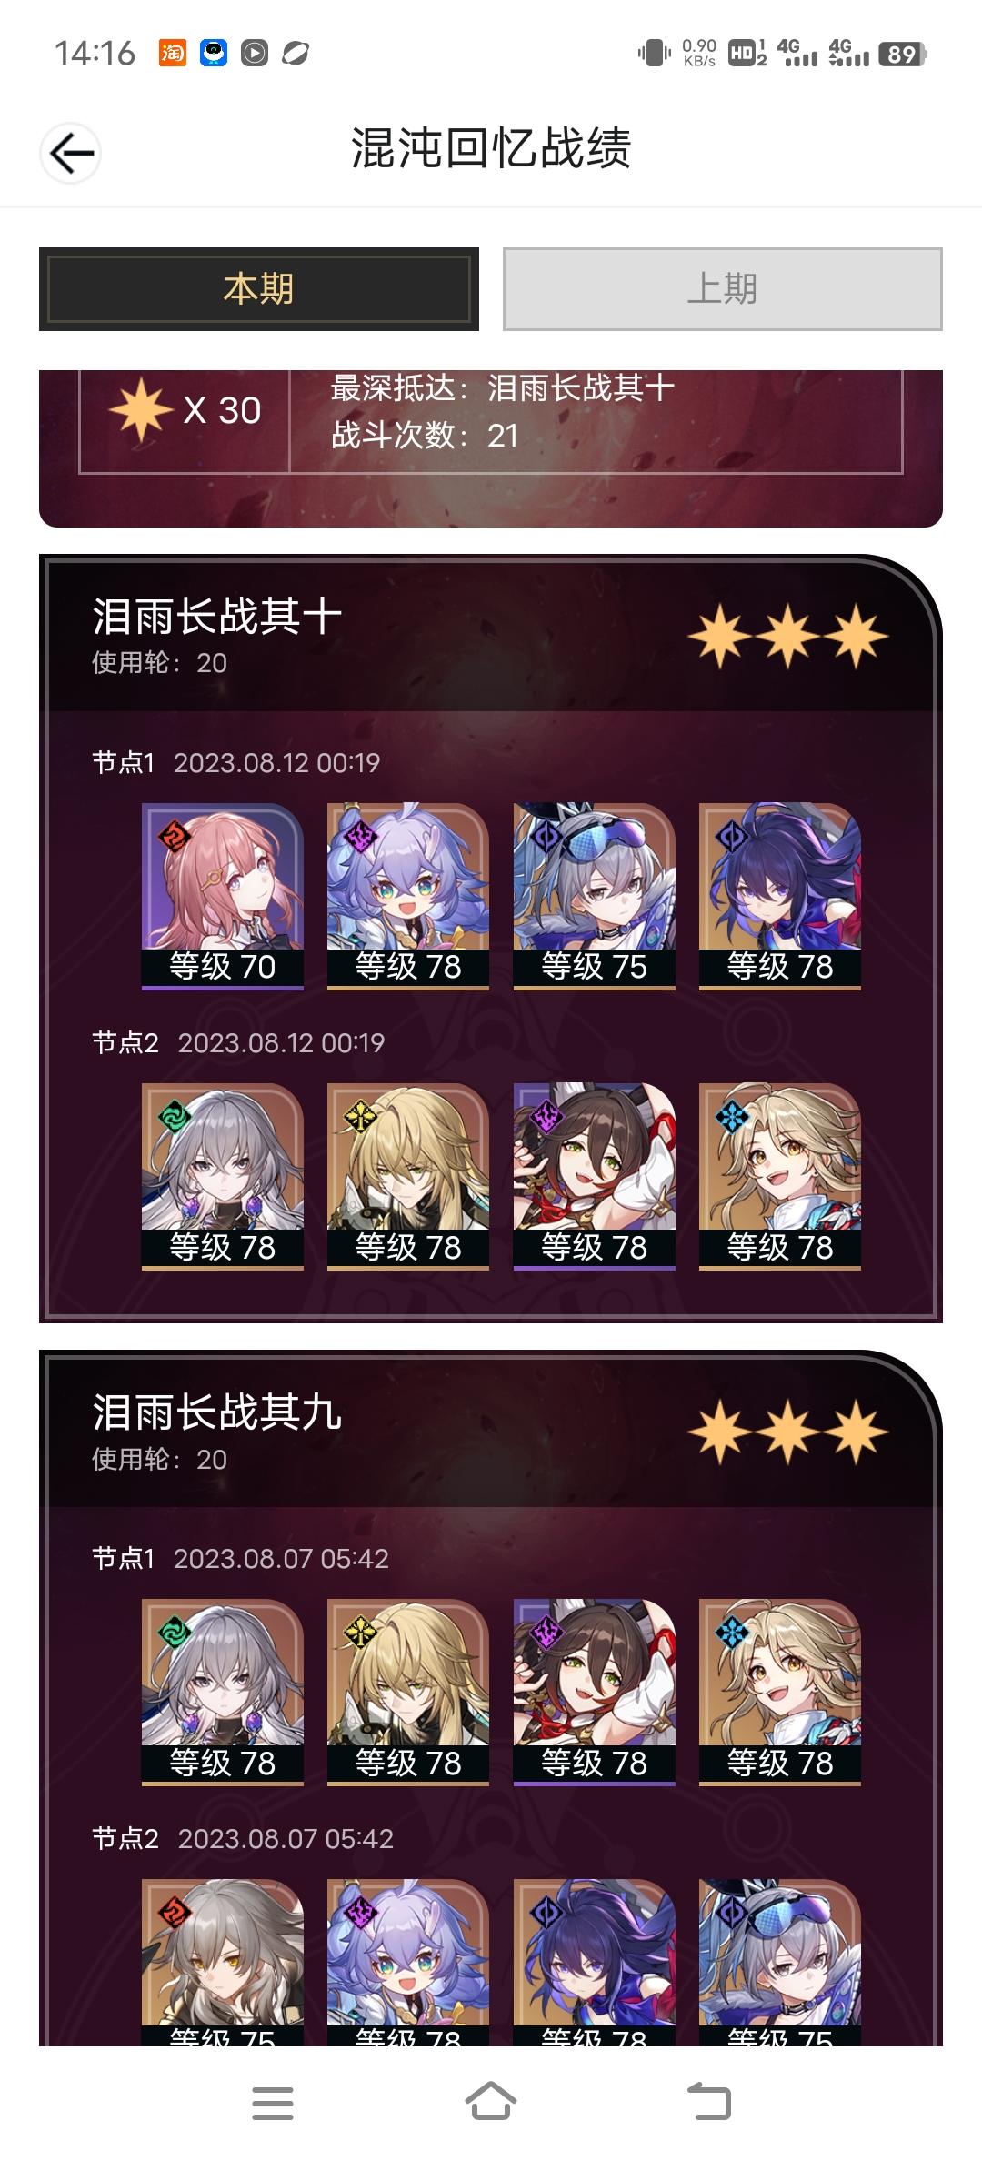Select pink-haired level 70 character in 其十 节点1
This screenshot has height=2161, width=982.
(x=223, y=896)
